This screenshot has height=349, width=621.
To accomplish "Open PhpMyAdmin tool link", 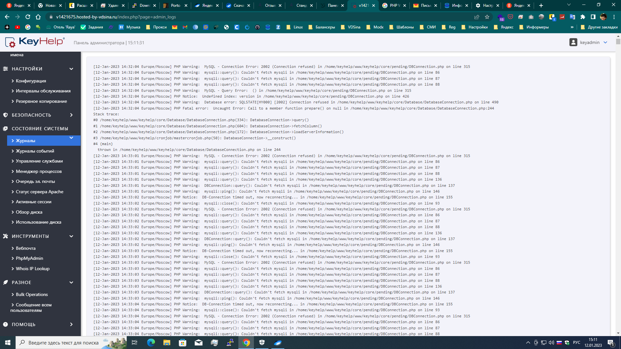I will pos(29,258).
